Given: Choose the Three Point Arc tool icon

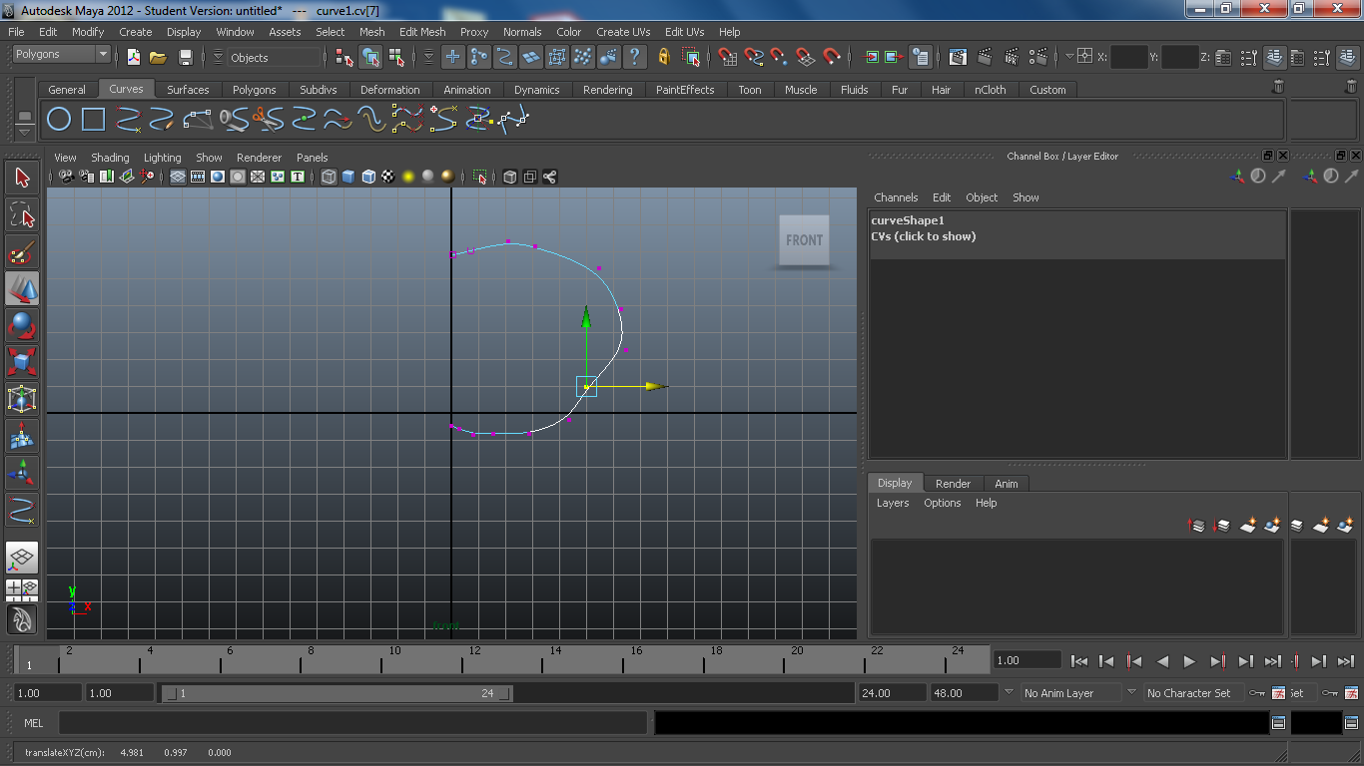Looking at the screenshot, I should tap(198, 120).
